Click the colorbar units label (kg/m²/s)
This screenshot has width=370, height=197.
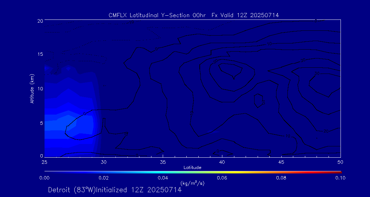click(x=192, y=183)
